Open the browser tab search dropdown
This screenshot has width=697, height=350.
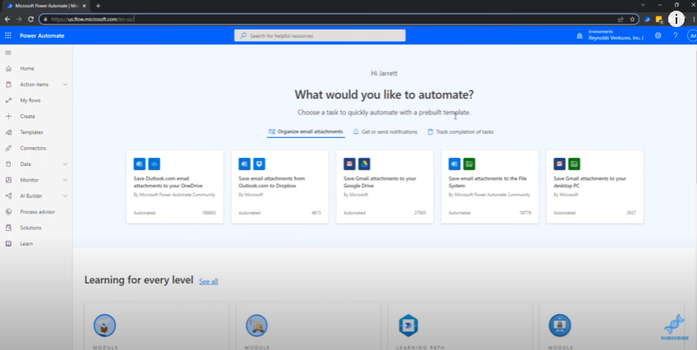click(x=643, y=5)
